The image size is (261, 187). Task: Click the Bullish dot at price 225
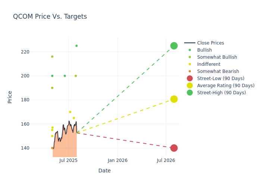(x=76, y=46)
